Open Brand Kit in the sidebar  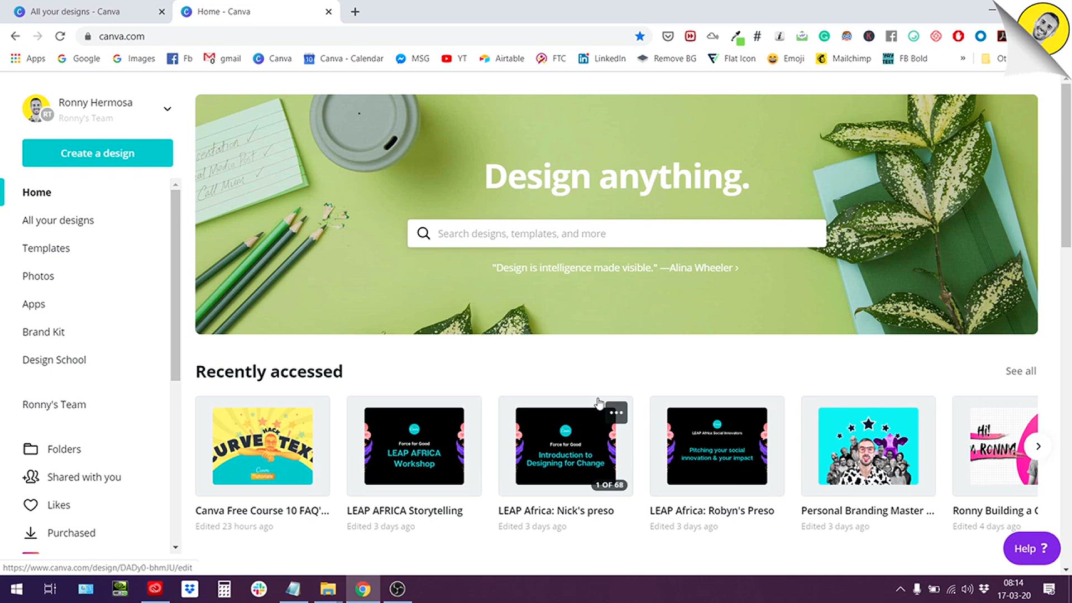tap(44, 332)
